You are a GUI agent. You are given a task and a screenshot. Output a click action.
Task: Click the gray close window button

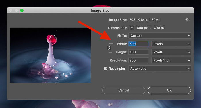click(x=11, y=11)
